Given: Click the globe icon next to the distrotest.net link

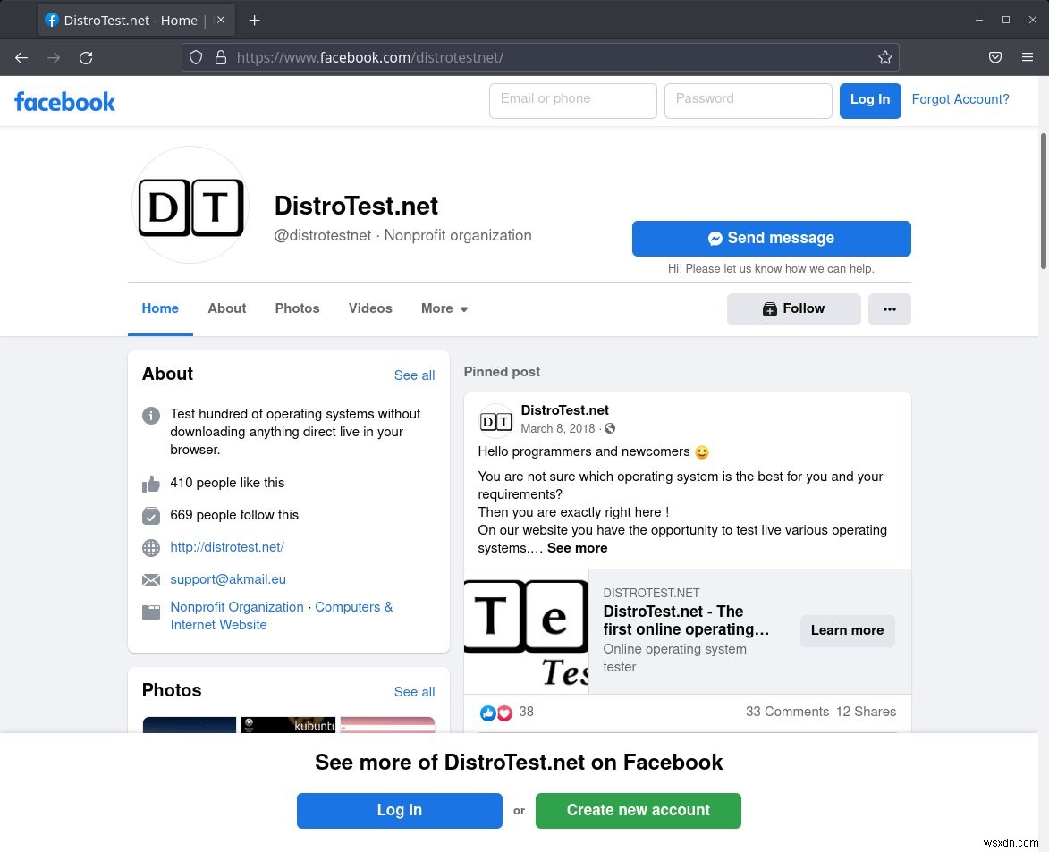Looking at the screenshot, I should pos(151,548).
